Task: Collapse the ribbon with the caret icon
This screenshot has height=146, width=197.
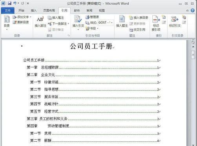Action: [x=188, y=11]
